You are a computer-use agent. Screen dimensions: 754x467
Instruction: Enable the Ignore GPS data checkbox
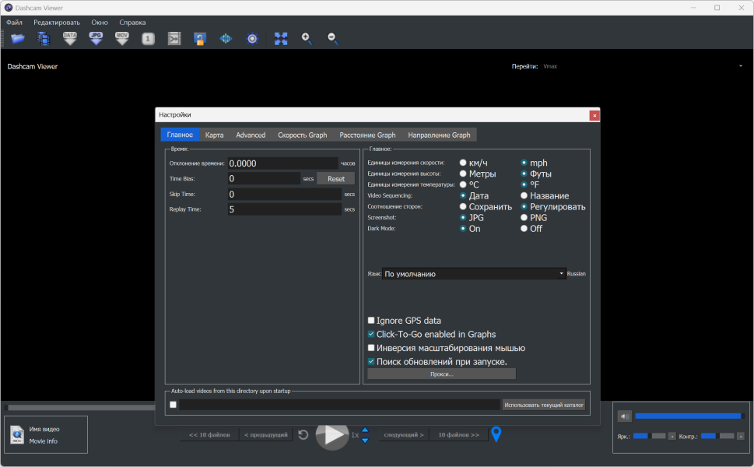[371, 321]
